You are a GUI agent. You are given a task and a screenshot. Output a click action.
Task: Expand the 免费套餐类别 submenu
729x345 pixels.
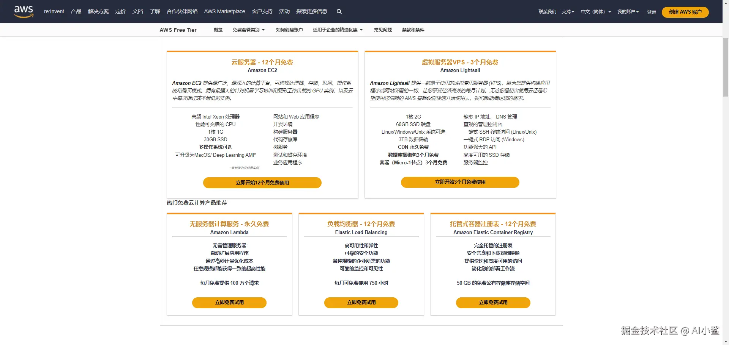(249, 30)
